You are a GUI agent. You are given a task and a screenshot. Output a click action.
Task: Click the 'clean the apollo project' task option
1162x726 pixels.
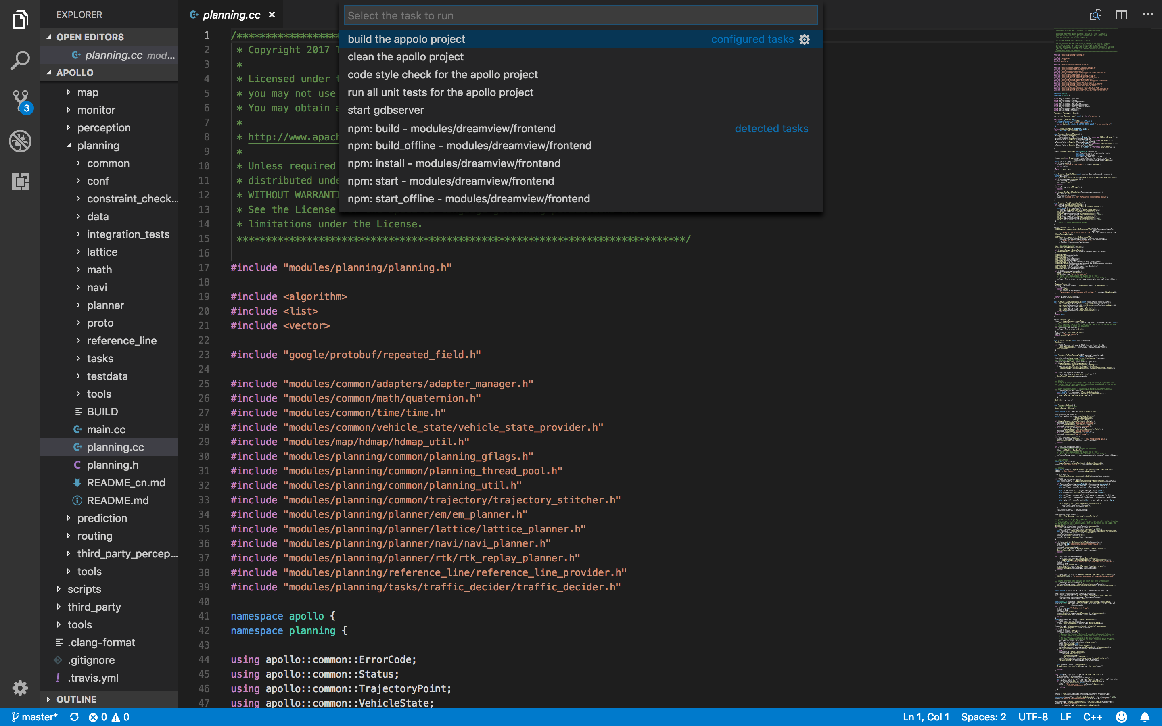[405, 56]
